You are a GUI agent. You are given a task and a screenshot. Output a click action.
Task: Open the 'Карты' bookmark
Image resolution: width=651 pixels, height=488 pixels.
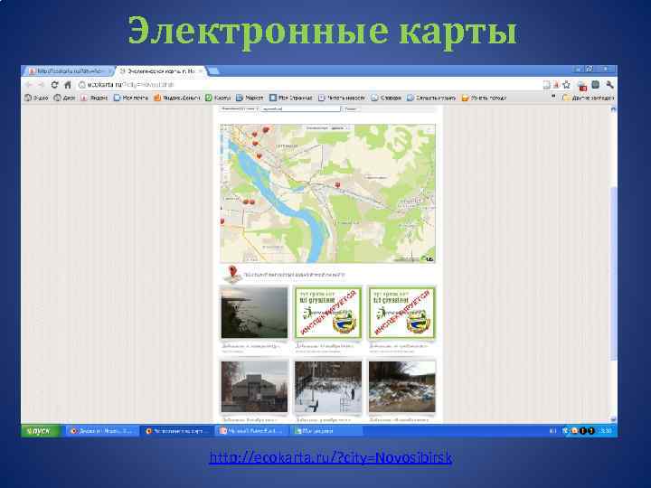[218, 98]
